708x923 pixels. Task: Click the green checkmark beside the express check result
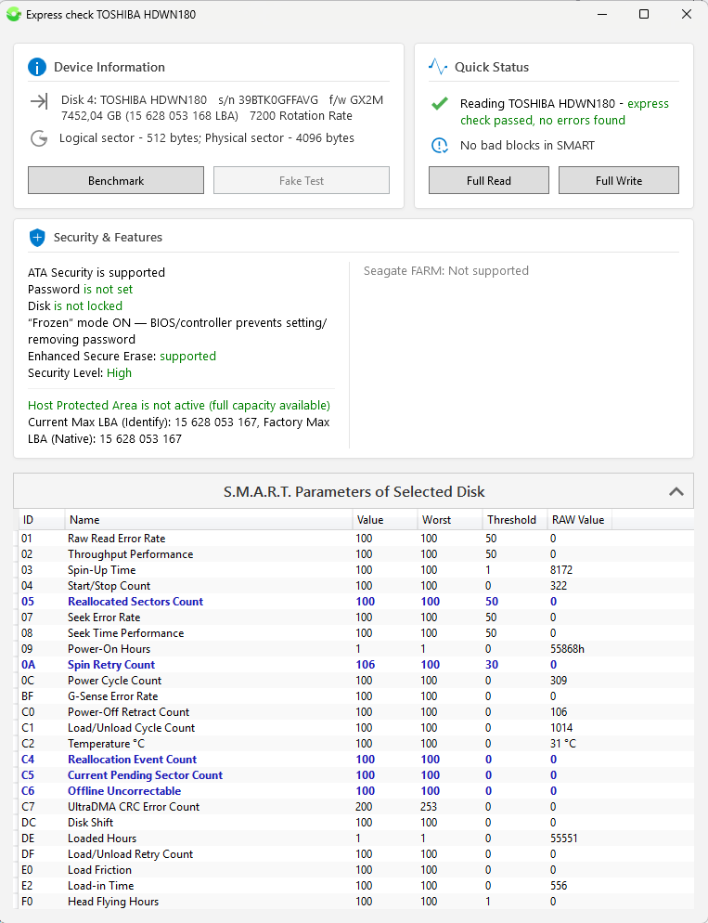tap(439, 103)
